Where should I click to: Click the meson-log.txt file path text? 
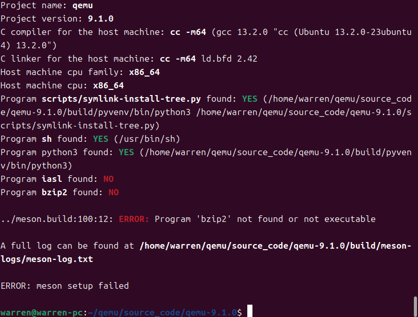tap(206, 252)
